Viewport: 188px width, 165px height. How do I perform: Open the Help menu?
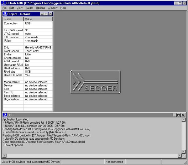(x=63, y=8)
